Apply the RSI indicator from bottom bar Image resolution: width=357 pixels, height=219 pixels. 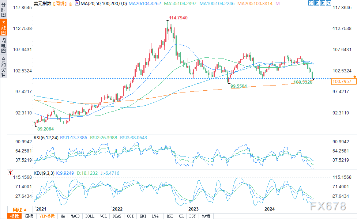point(170,216)
